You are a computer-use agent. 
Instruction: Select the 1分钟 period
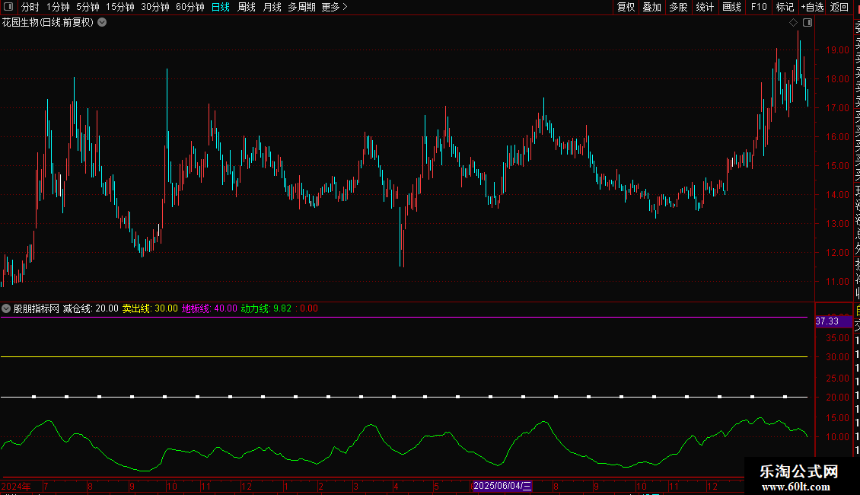pyautogui.click(x=58, y=7)
